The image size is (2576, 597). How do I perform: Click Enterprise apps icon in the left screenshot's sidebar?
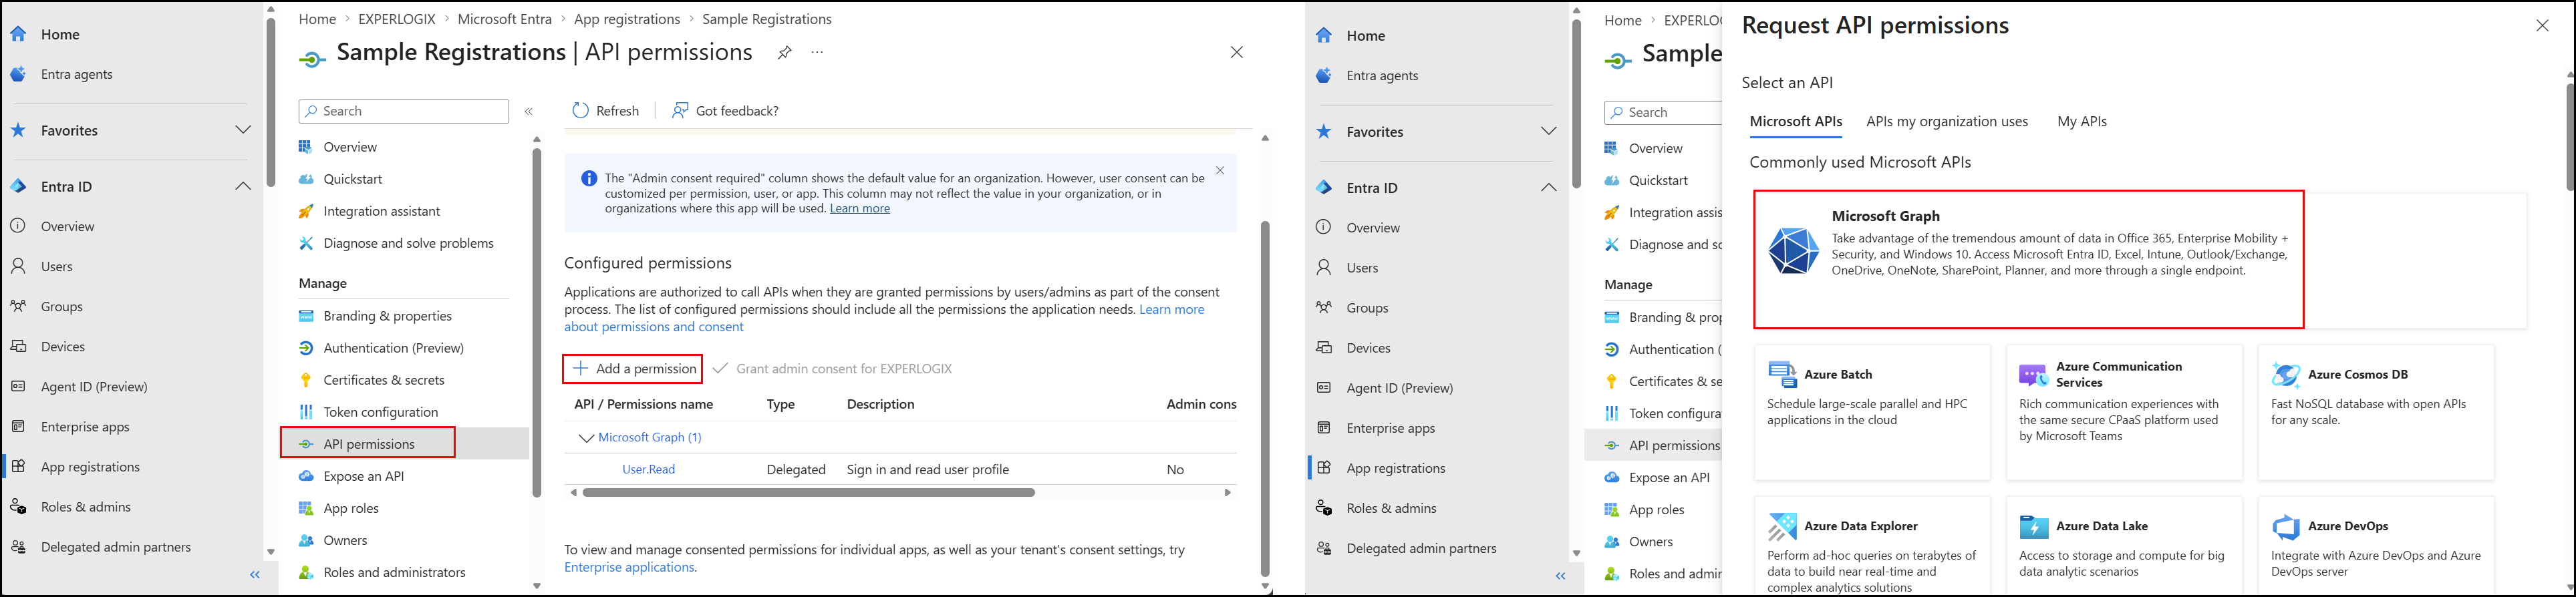[x=18, y=426]
